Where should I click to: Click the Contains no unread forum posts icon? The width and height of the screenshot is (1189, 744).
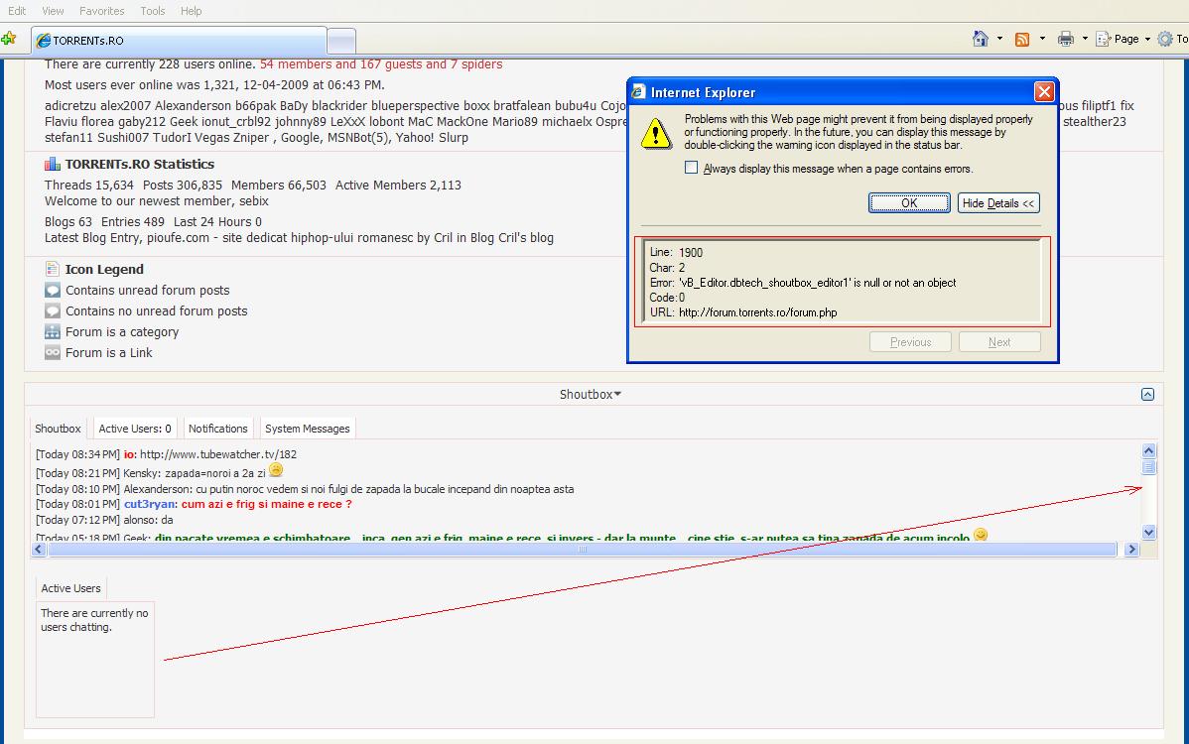point(53,310)
